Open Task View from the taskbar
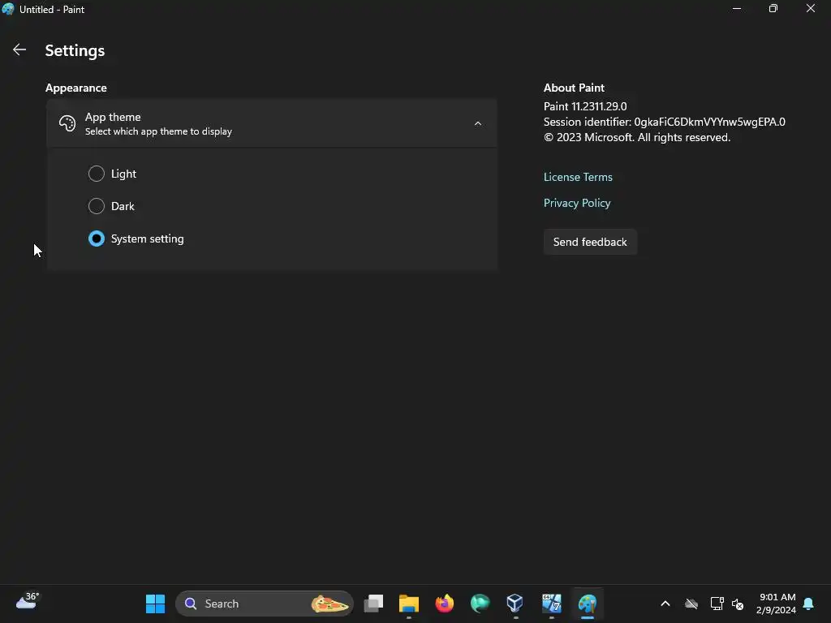 point(373,604)
